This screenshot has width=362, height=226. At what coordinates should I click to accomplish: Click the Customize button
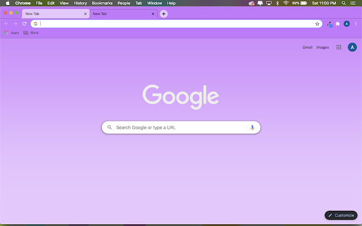coord(341,215)
